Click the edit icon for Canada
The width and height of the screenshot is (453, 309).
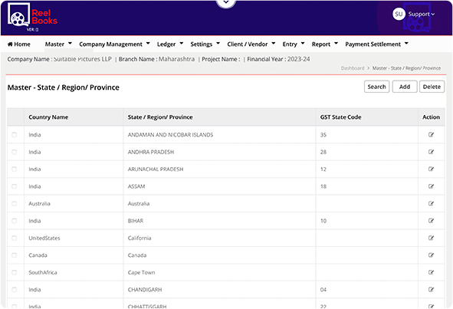pos(431,255)
